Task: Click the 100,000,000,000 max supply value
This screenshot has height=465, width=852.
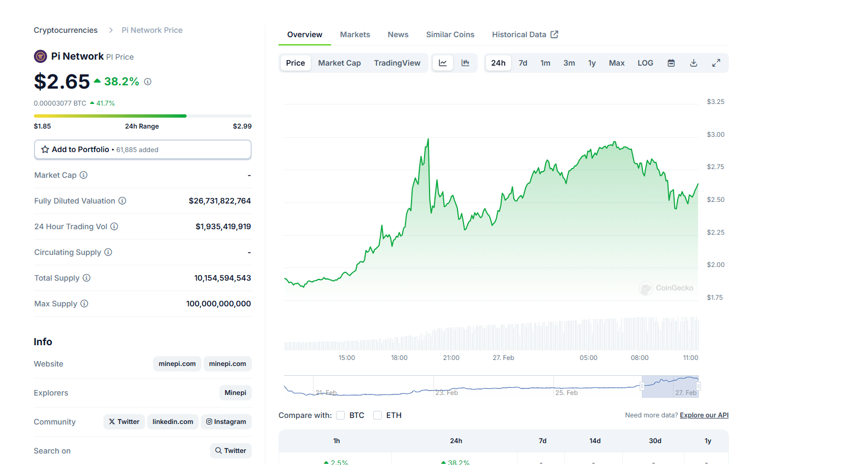Action: pyautogui.click(x=218, y=304)
